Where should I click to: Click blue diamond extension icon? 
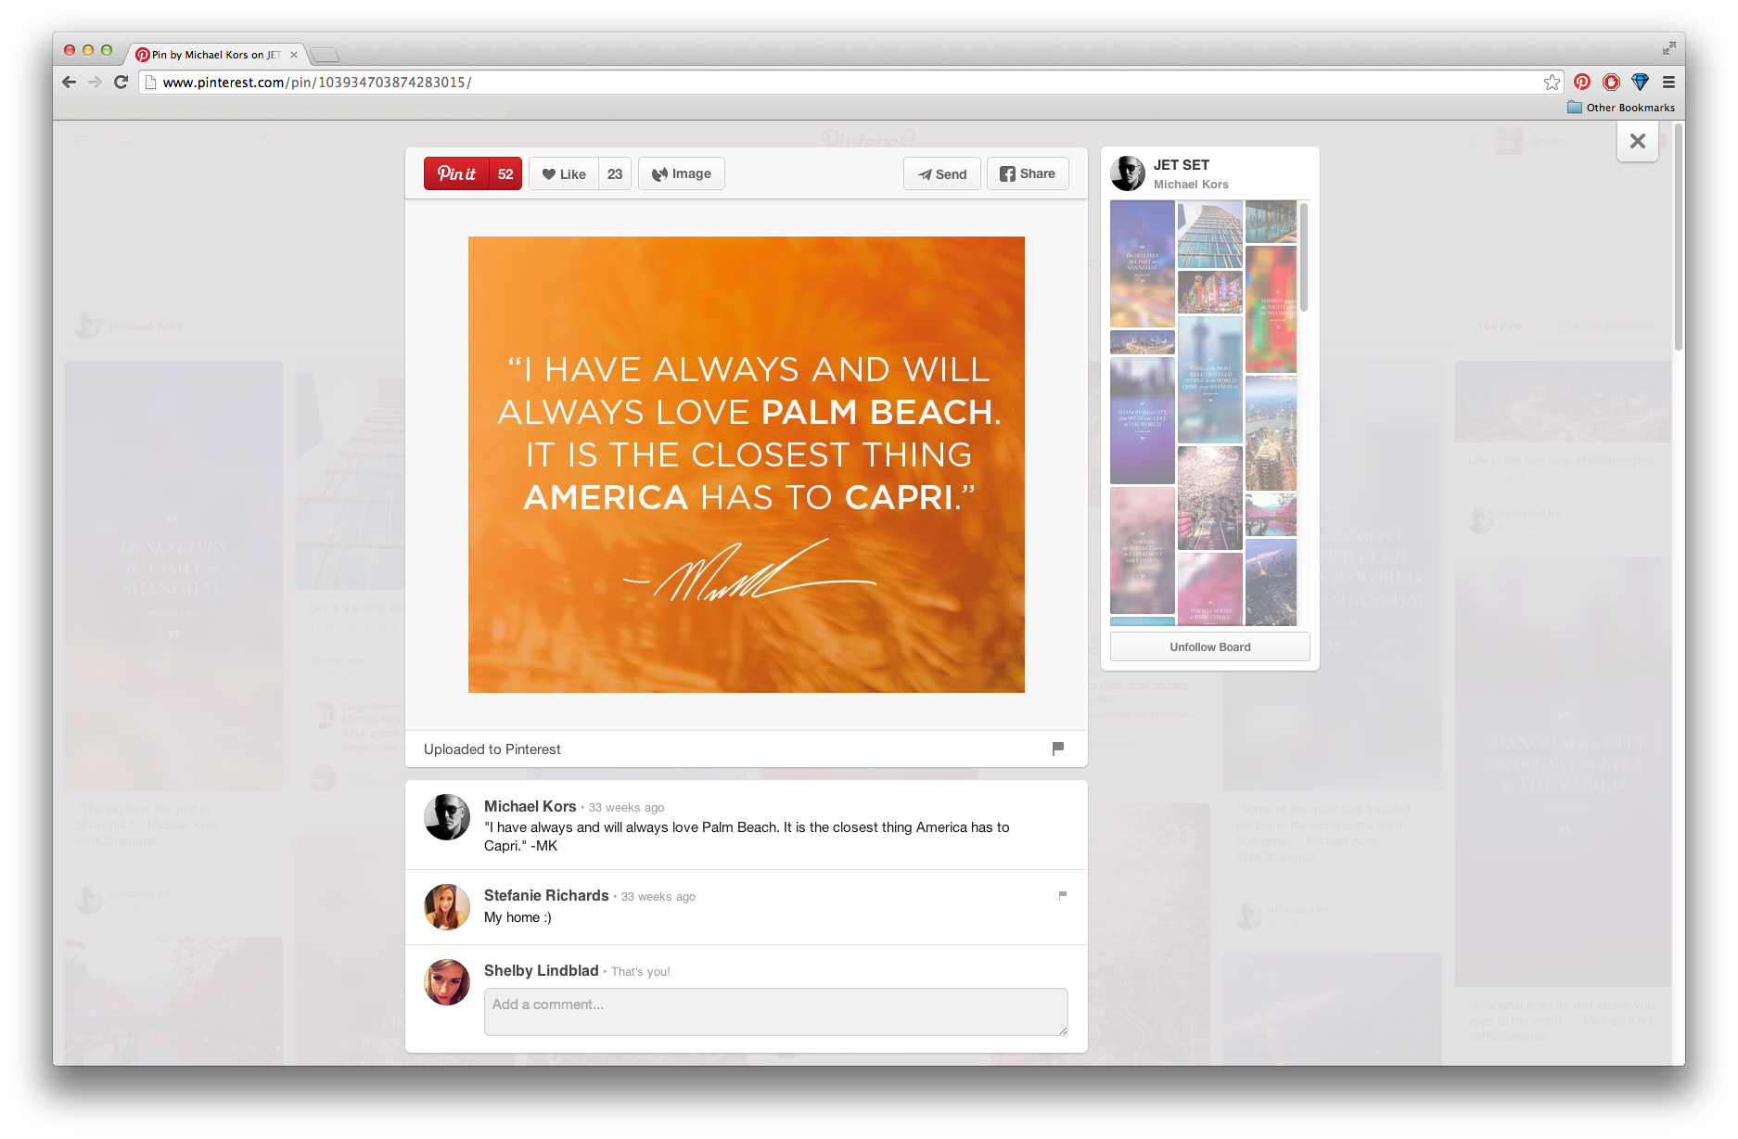[1640, 82]
